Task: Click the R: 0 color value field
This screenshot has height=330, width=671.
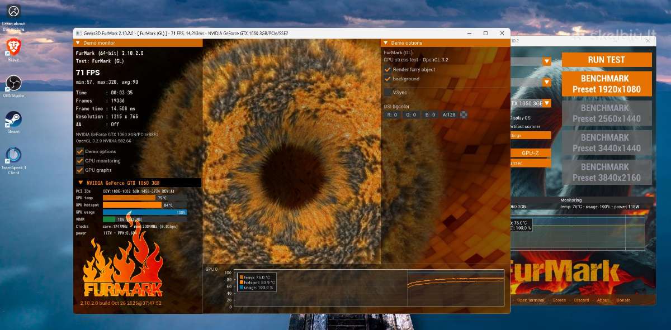Action: pos(392,114)
